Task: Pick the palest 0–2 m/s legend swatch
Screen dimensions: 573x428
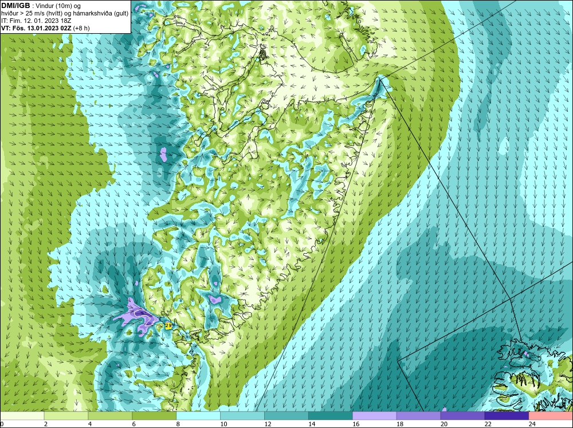Action: tap(22, 416)
